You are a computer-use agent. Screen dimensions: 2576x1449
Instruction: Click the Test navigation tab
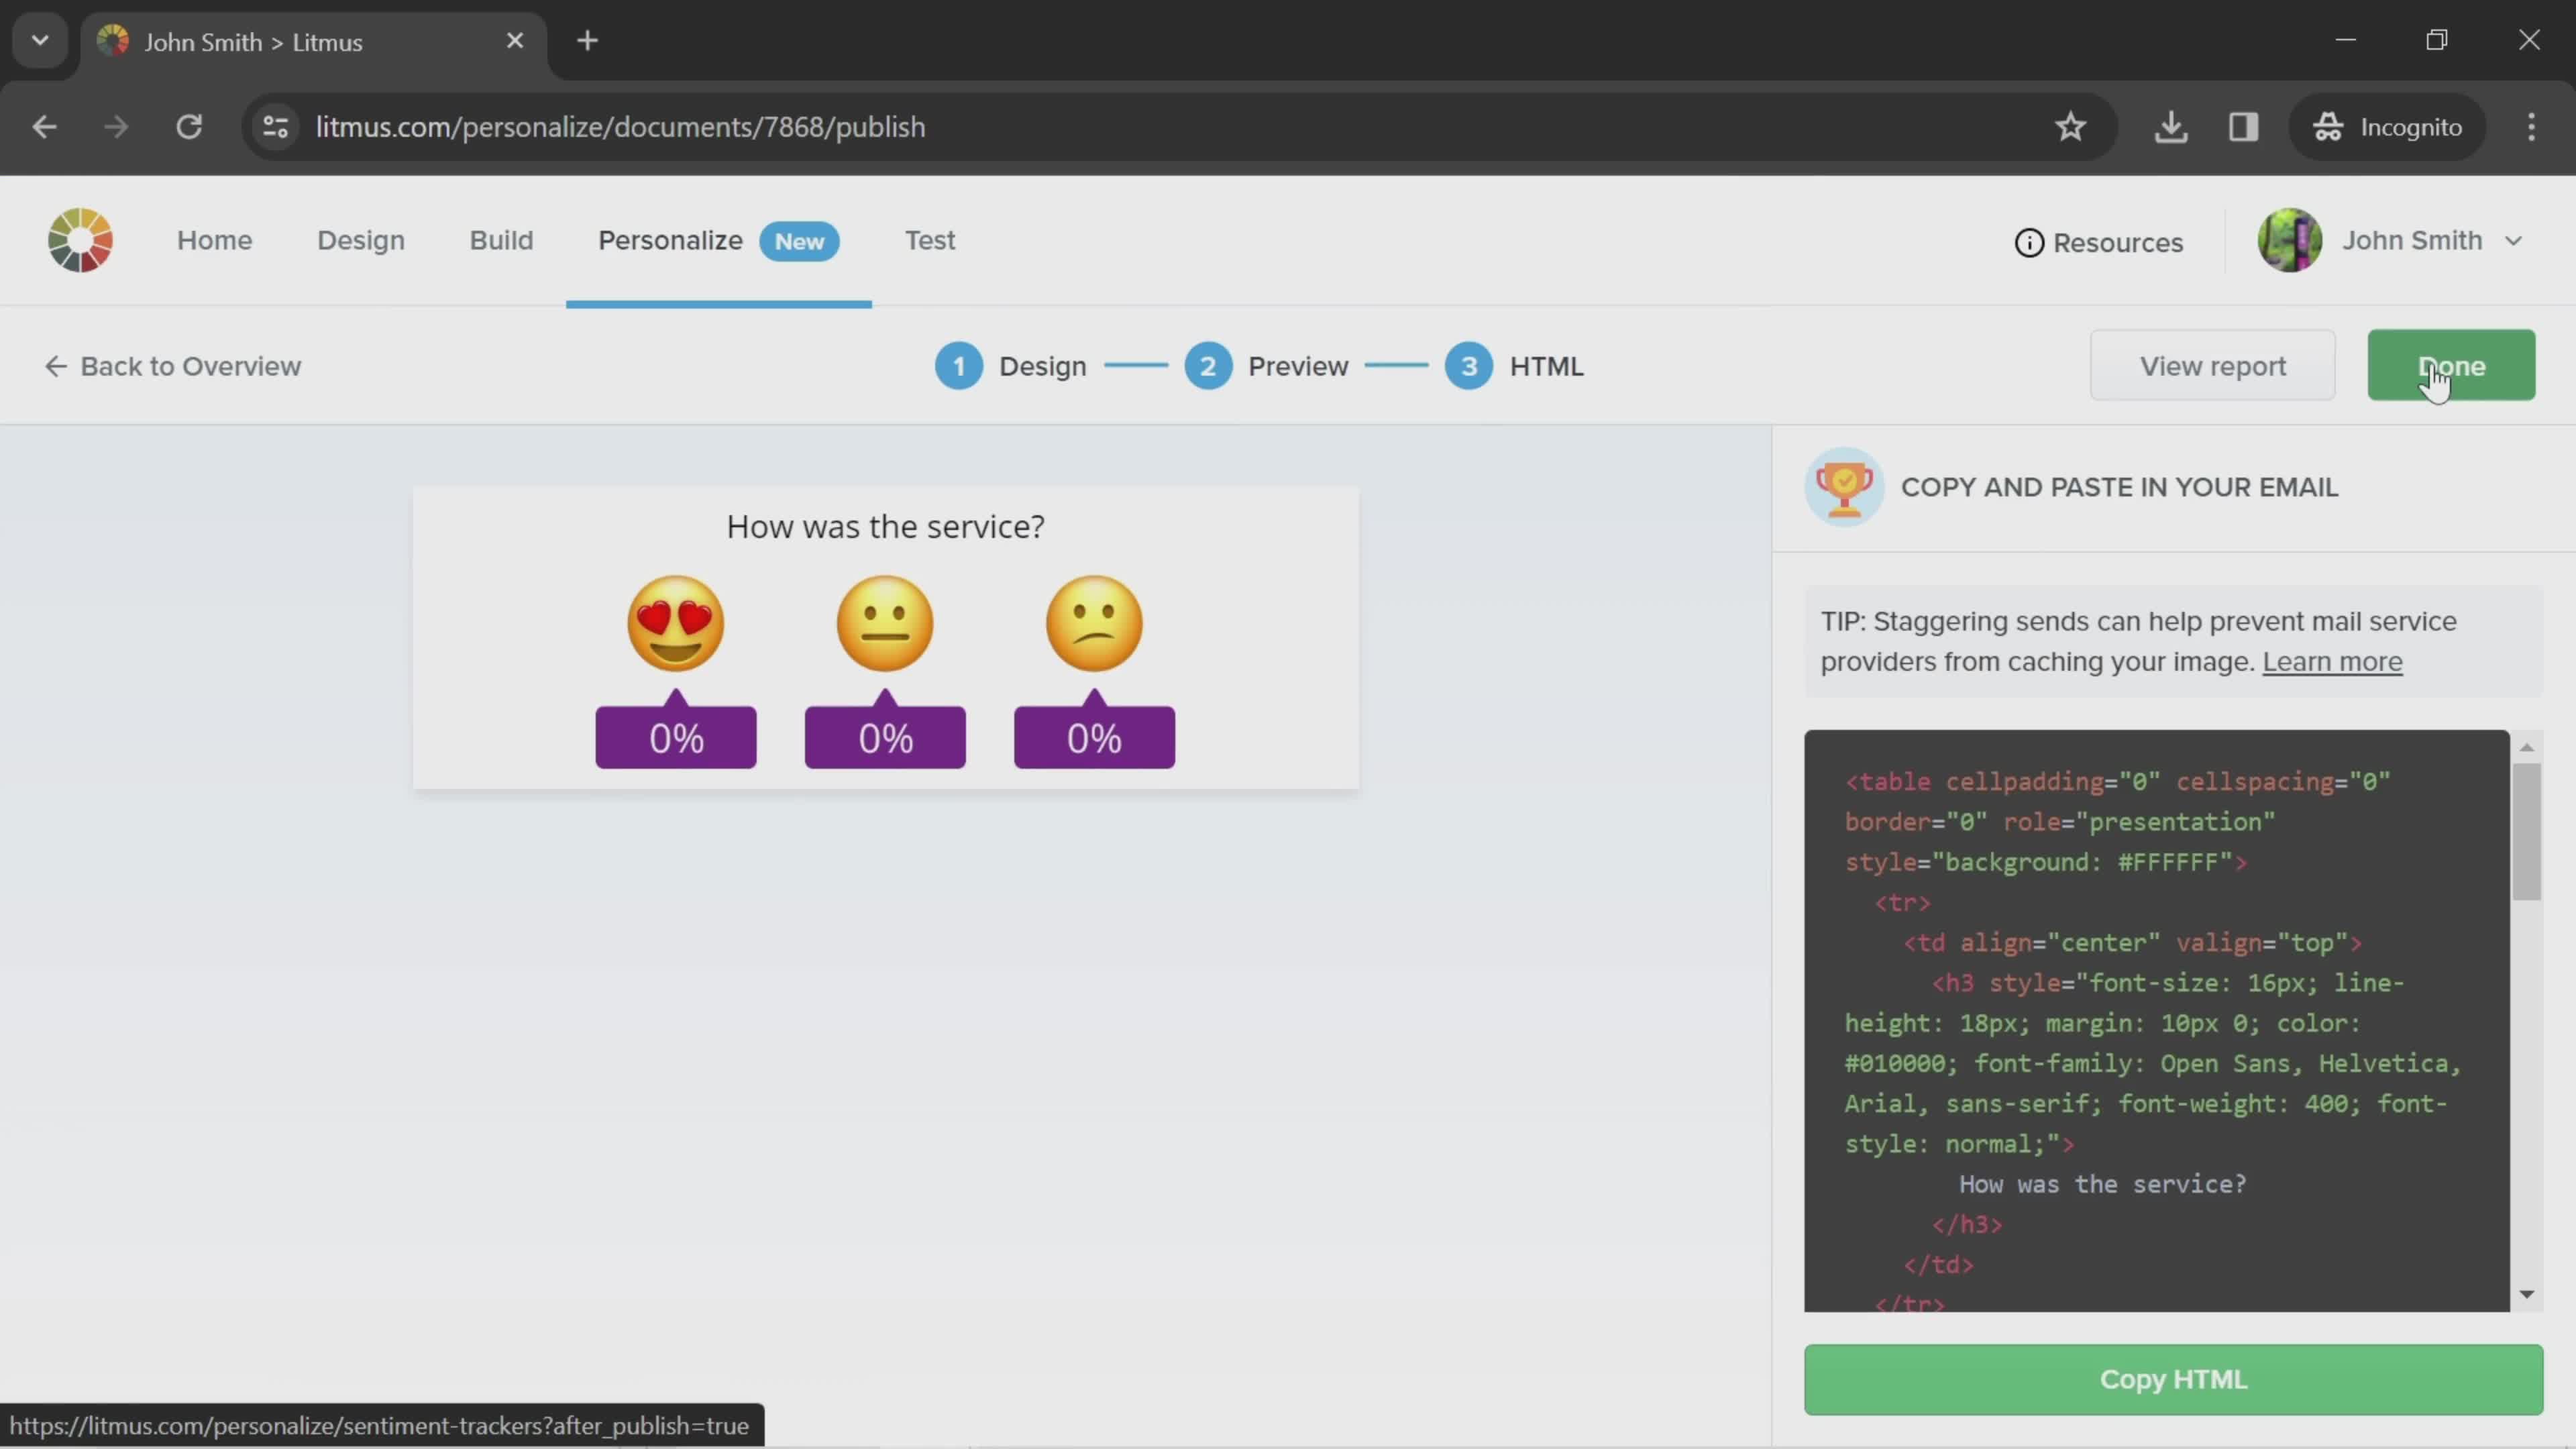click(929, 239)
